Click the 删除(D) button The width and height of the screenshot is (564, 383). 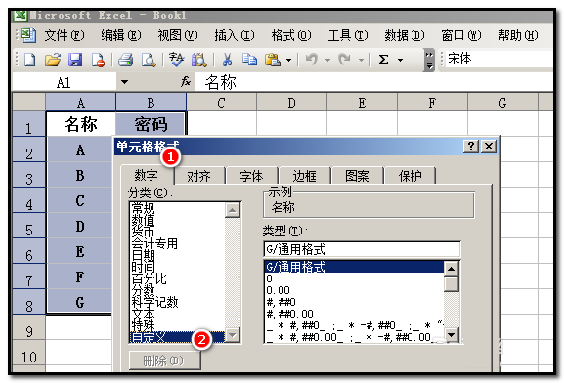coord(164,361)
